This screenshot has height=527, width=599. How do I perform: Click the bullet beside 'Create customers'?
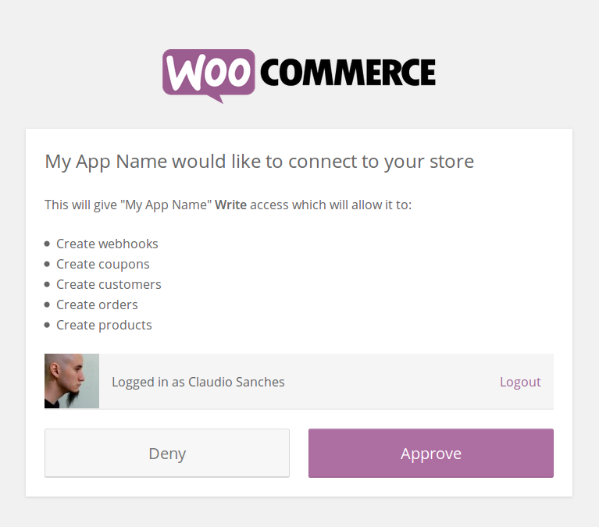click(x=48, y=284)
